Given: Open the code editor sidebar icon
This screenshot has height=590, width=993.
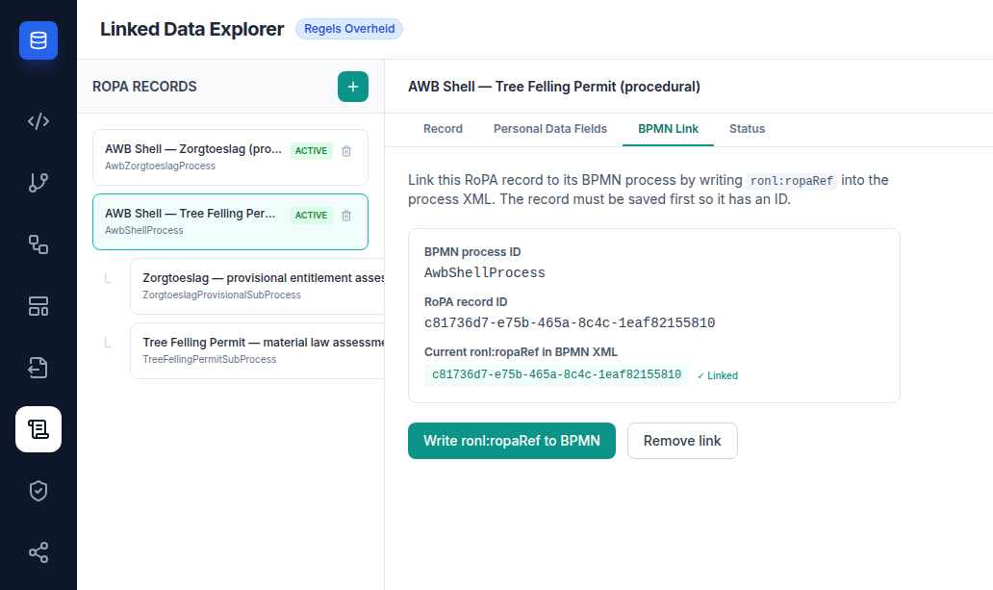Looking at the screenshot, I should pyautogui.click(x=38, y=121).
